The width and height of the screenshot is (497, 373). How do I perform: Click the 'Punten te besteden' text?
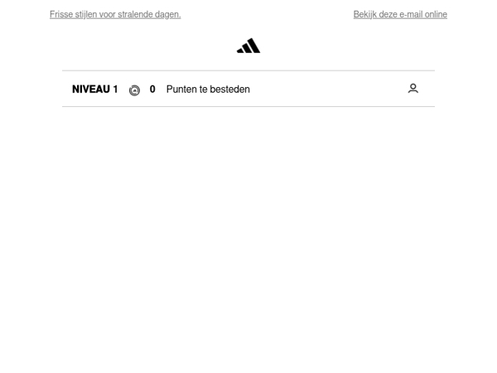[x=208, y=90]
